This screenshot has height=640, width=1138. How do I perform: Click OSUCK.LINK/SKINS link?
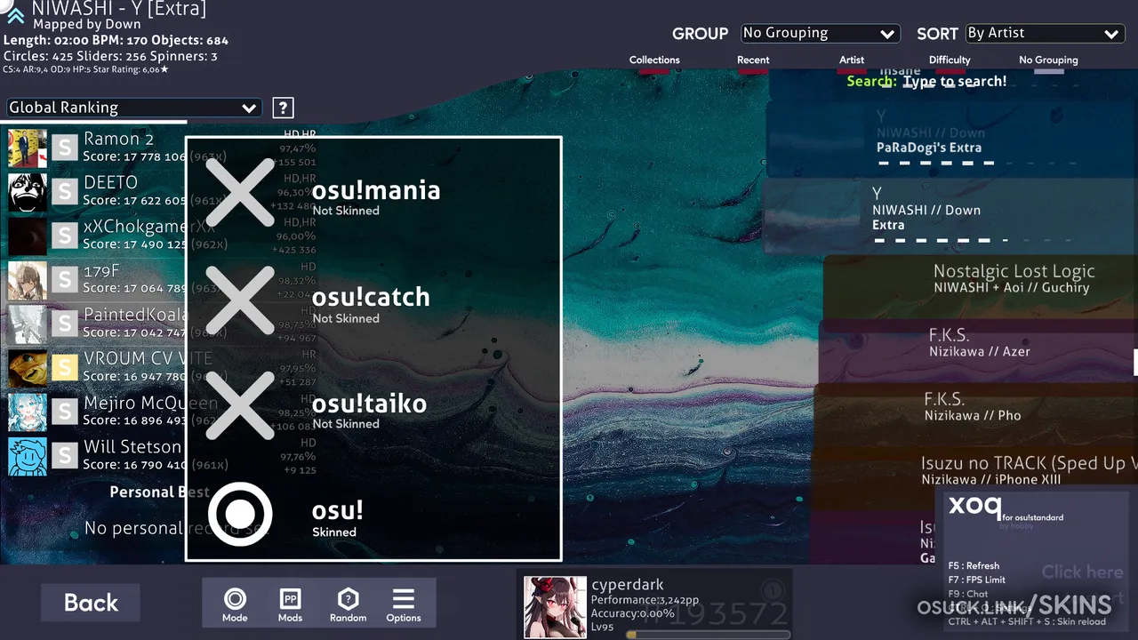(x=1014, y=606)
